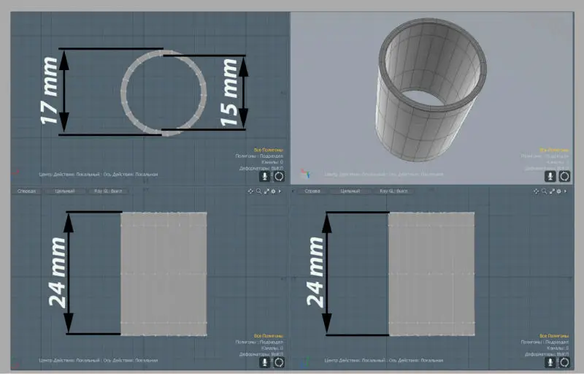The height and width of the screenshot is (374, 584).
Task: Maximize the Справа viewport with the expand arrows icon
Action: pos(552,191)
